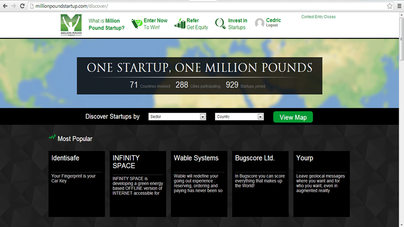Click the Most Popular heading
Screen dimensions: 404x227
[75, 139]
